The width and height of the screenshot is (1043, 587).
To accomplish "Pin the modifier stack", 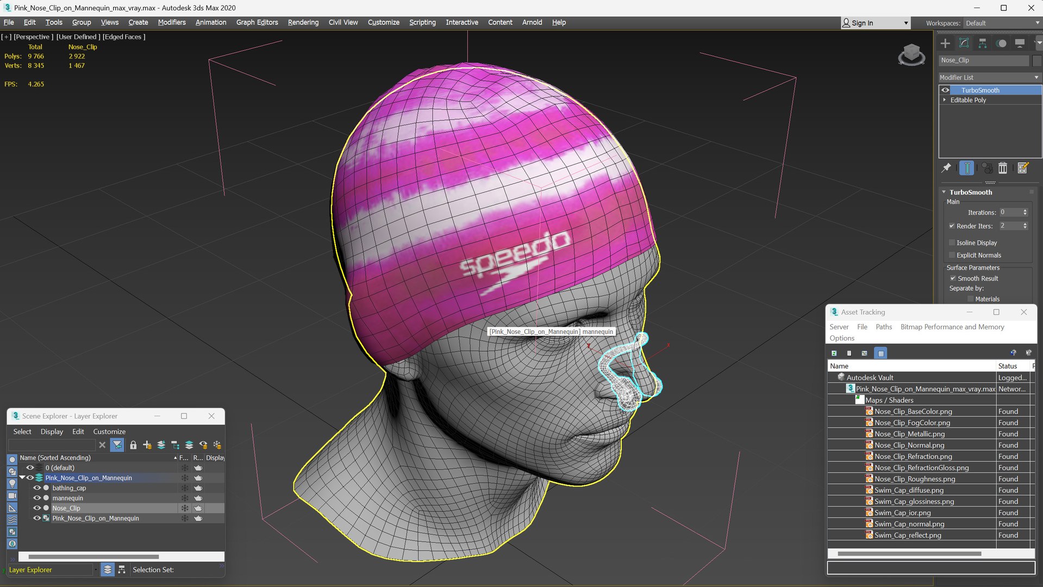I will pyautogui.click(x=946, y=168).
